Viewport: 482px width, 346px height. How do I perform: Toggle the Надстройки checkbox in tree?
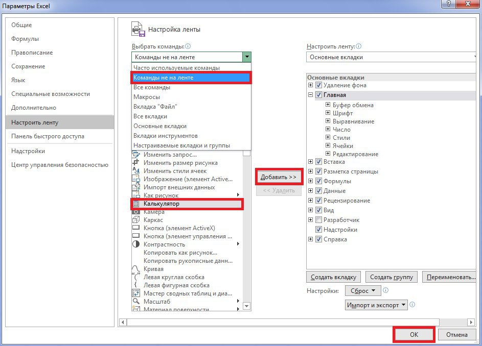click(319, 229)
